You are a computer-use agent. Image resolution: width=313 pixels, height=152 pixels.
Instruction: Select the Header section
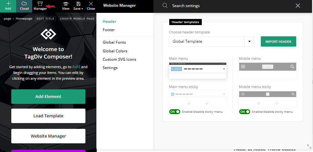[109, 22]
